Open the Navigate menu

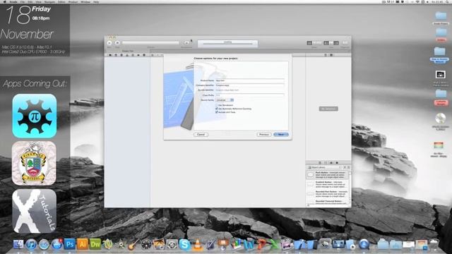[x=49, y=1]
